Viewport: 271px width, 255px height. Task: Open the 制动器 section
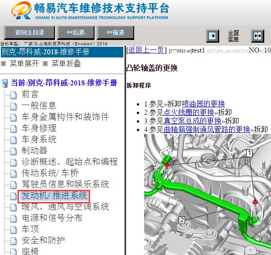pyautogui.click(x=34, y=150)
